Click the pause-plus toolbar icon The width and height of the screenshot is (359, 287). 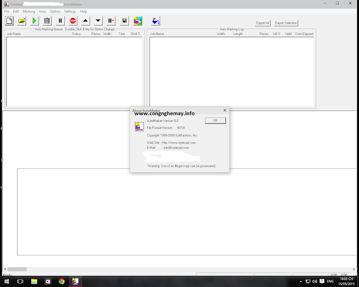tap(111, 21)
